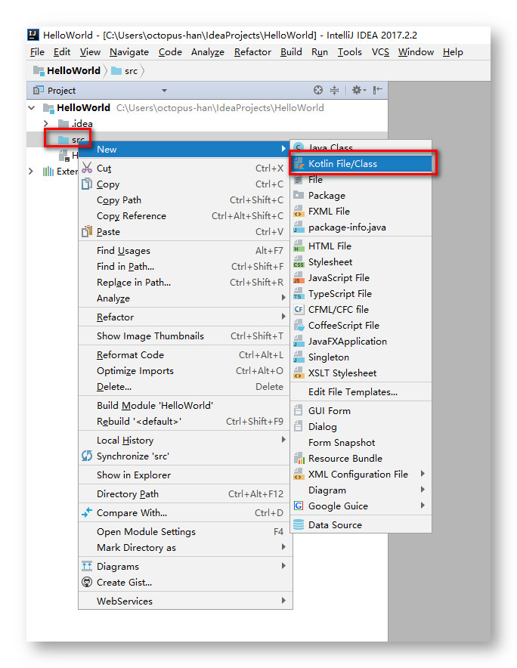Open the Project view dropdown arrow
517x668 pixels.
(x=164, y=91)
